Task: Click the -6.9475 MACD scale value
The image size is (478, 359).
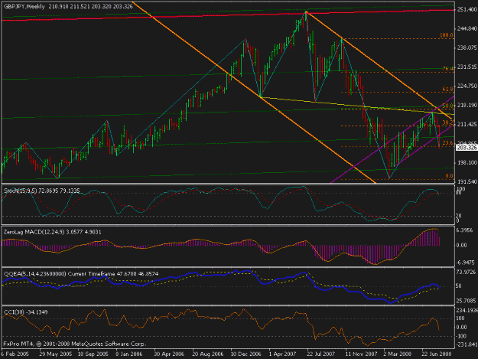Action: click(x=465, y=263)
